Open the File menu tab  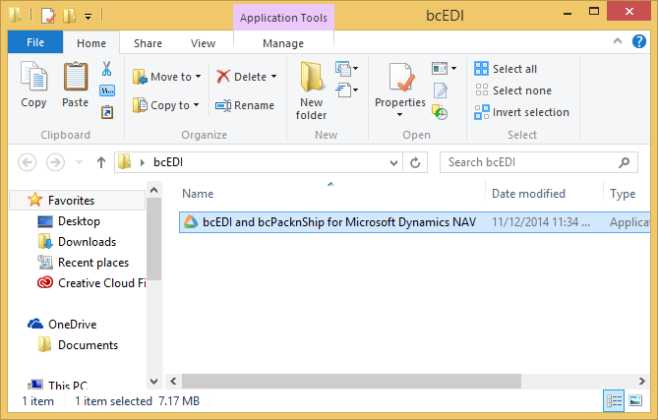(x=34, y=43)
